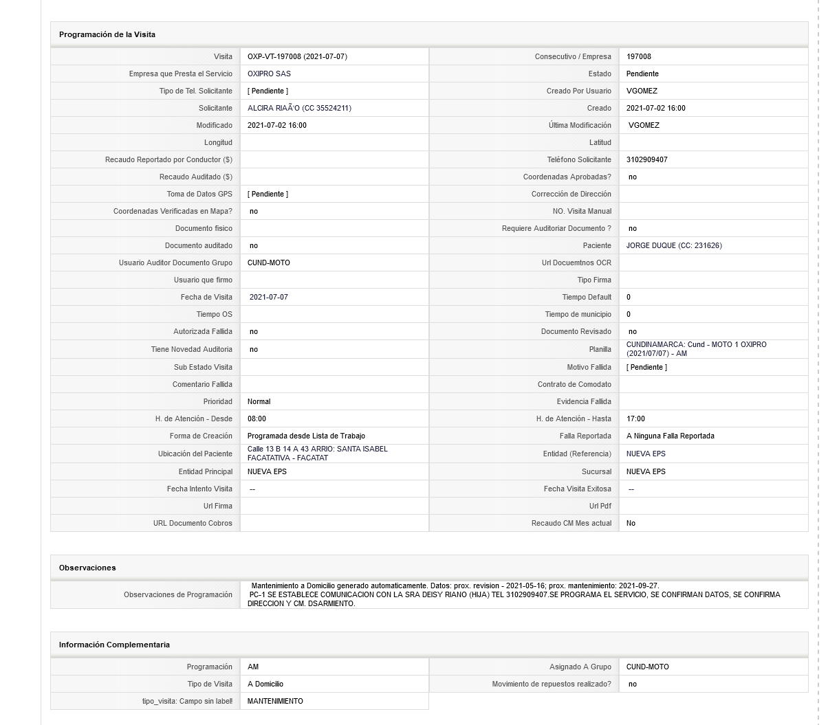Click Tiempo de municipio value 0
This screenshot has width=839, height=725.
click(629, 314)
